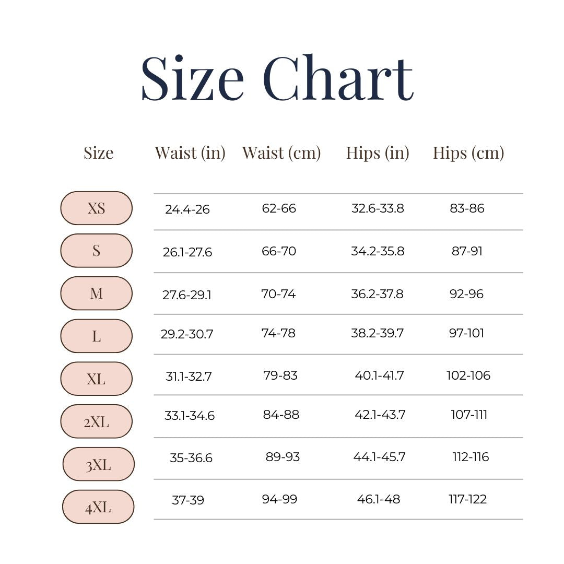Image resolution: width=564 pixels, height=564 pixels.
Task: Click the 70-74 waist cm value
Action: point(278,294)
